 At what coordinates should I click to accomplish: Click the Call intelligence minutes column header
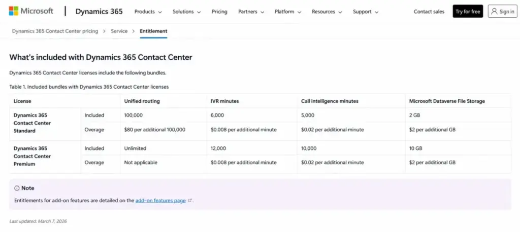point(330,101)
